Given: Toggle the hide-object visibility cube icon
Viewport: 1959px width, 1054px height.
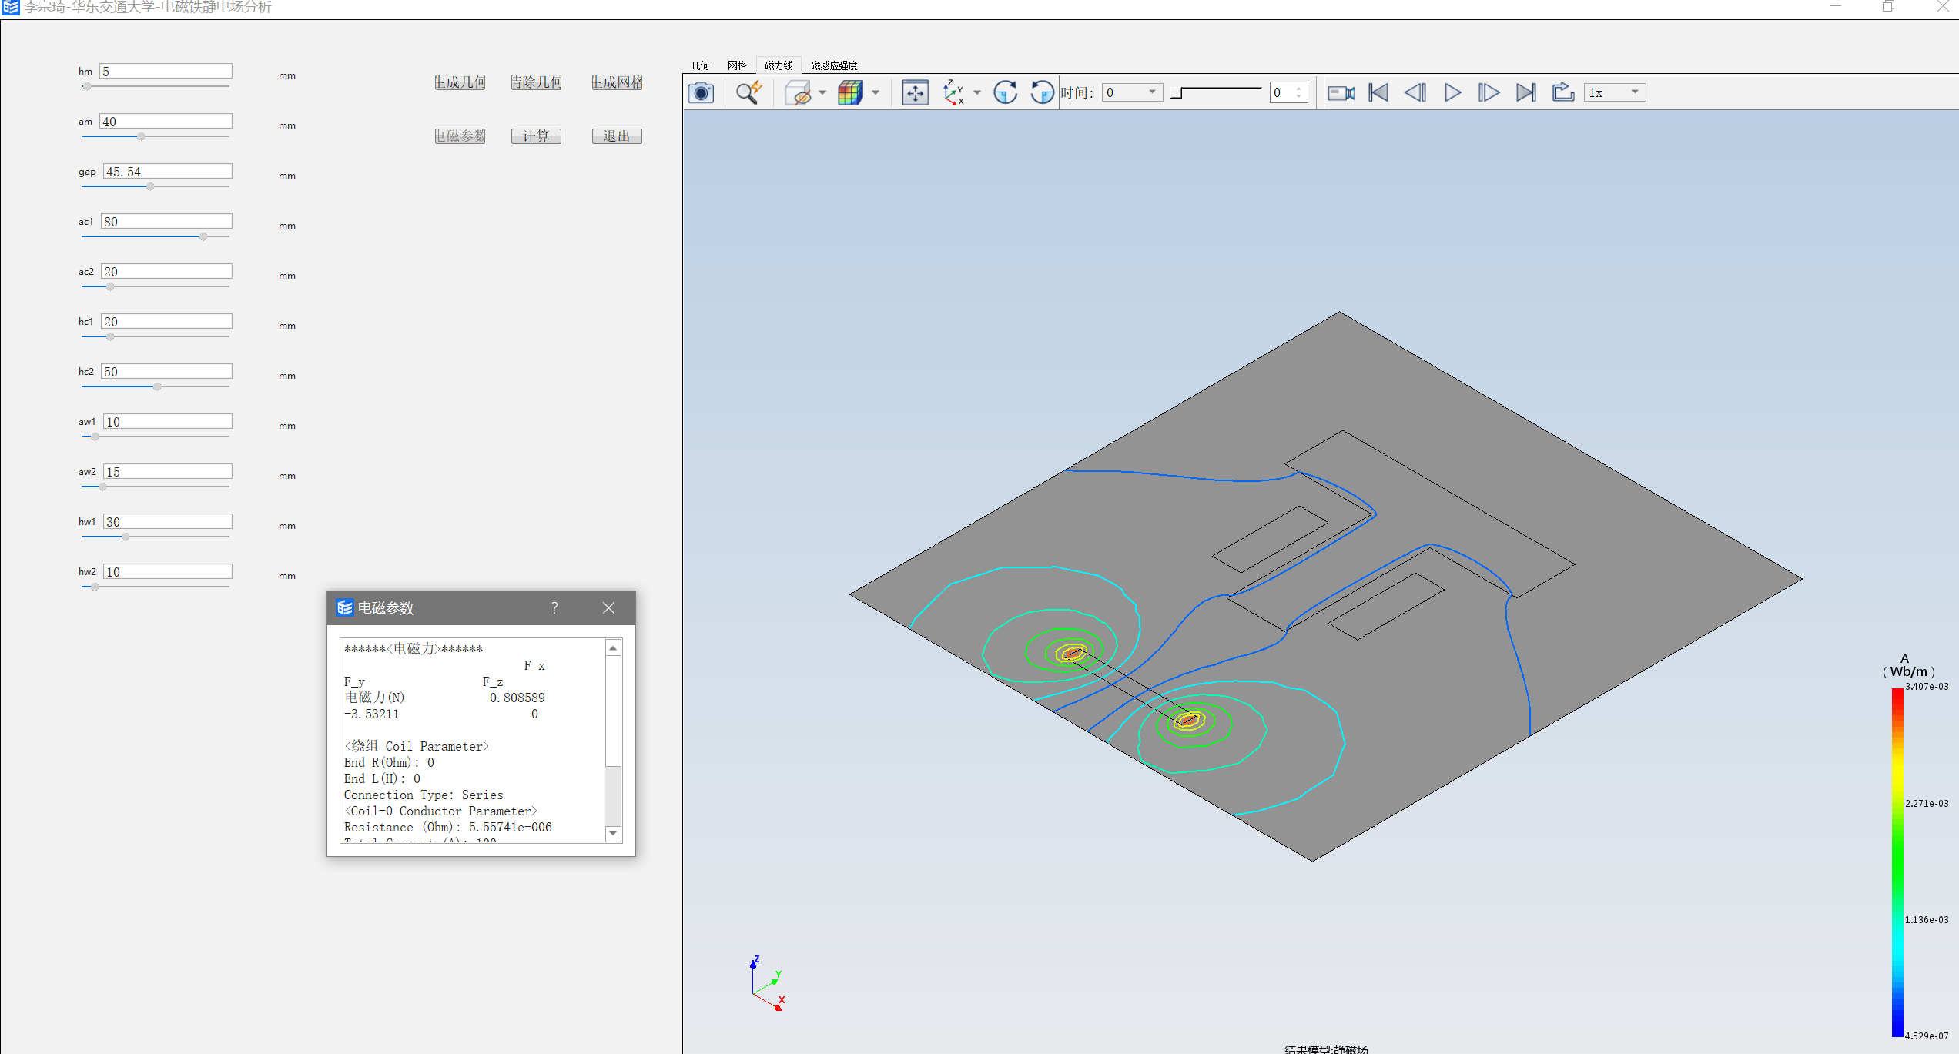Looking at the screenshot, I should [x=799, y=93].
